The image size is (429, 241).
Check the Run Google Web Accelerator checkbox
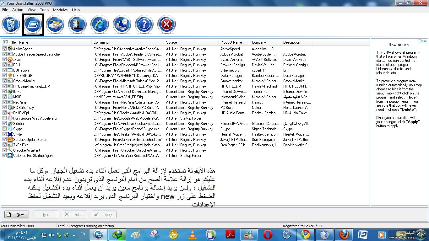pos(4,118)
